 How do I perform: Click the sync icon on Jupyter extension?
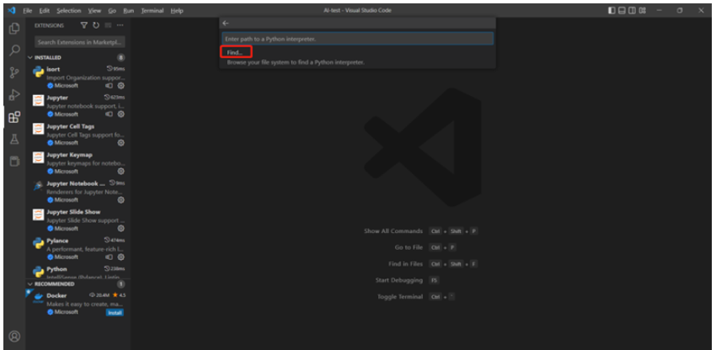110,114
